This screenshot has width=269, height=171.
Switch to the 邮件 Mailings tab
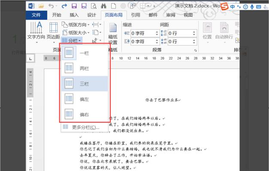pos(153,15)
